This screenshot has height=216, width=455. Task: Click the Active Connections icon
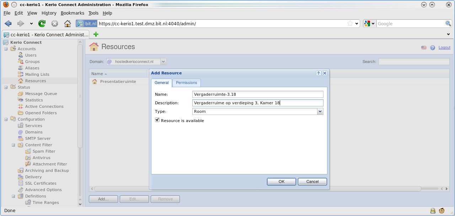[21, 106]
